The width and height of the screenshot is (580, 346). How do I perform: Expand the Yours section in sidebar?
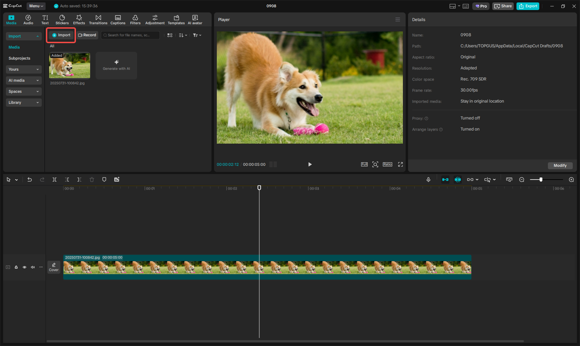(x=23, y=69)
